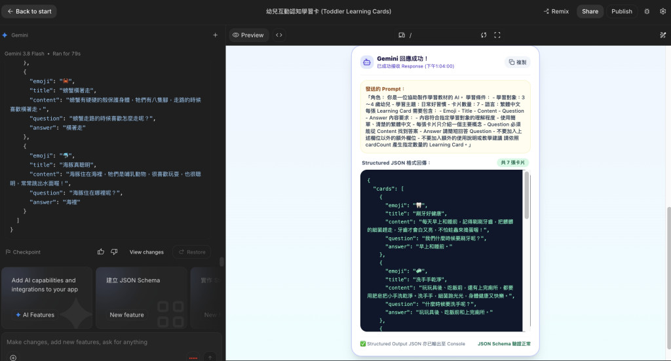
Task: Click the Gemini sparkle icon
Action: [x=5, y=35]
